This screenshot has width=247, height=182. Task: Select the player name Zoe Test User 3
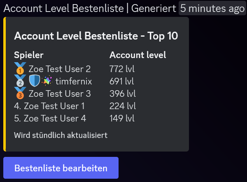pos(60,94)
